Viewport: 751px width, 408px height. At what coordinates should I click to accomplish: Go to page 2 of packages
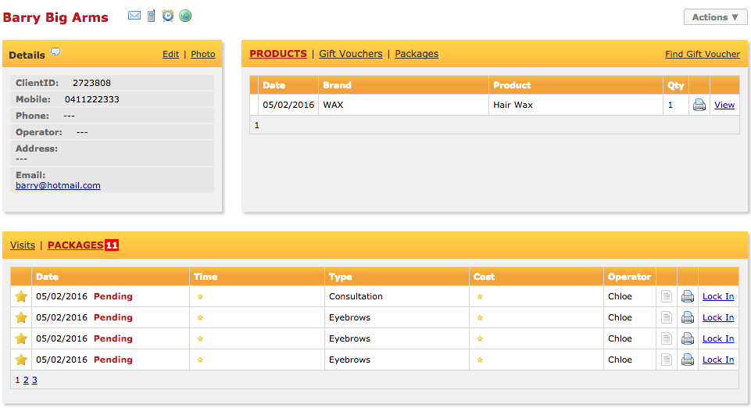26,380
